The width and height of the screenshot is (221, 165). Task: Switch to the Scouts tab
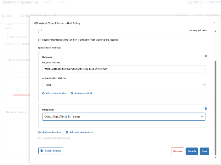[x=47, y=2]
